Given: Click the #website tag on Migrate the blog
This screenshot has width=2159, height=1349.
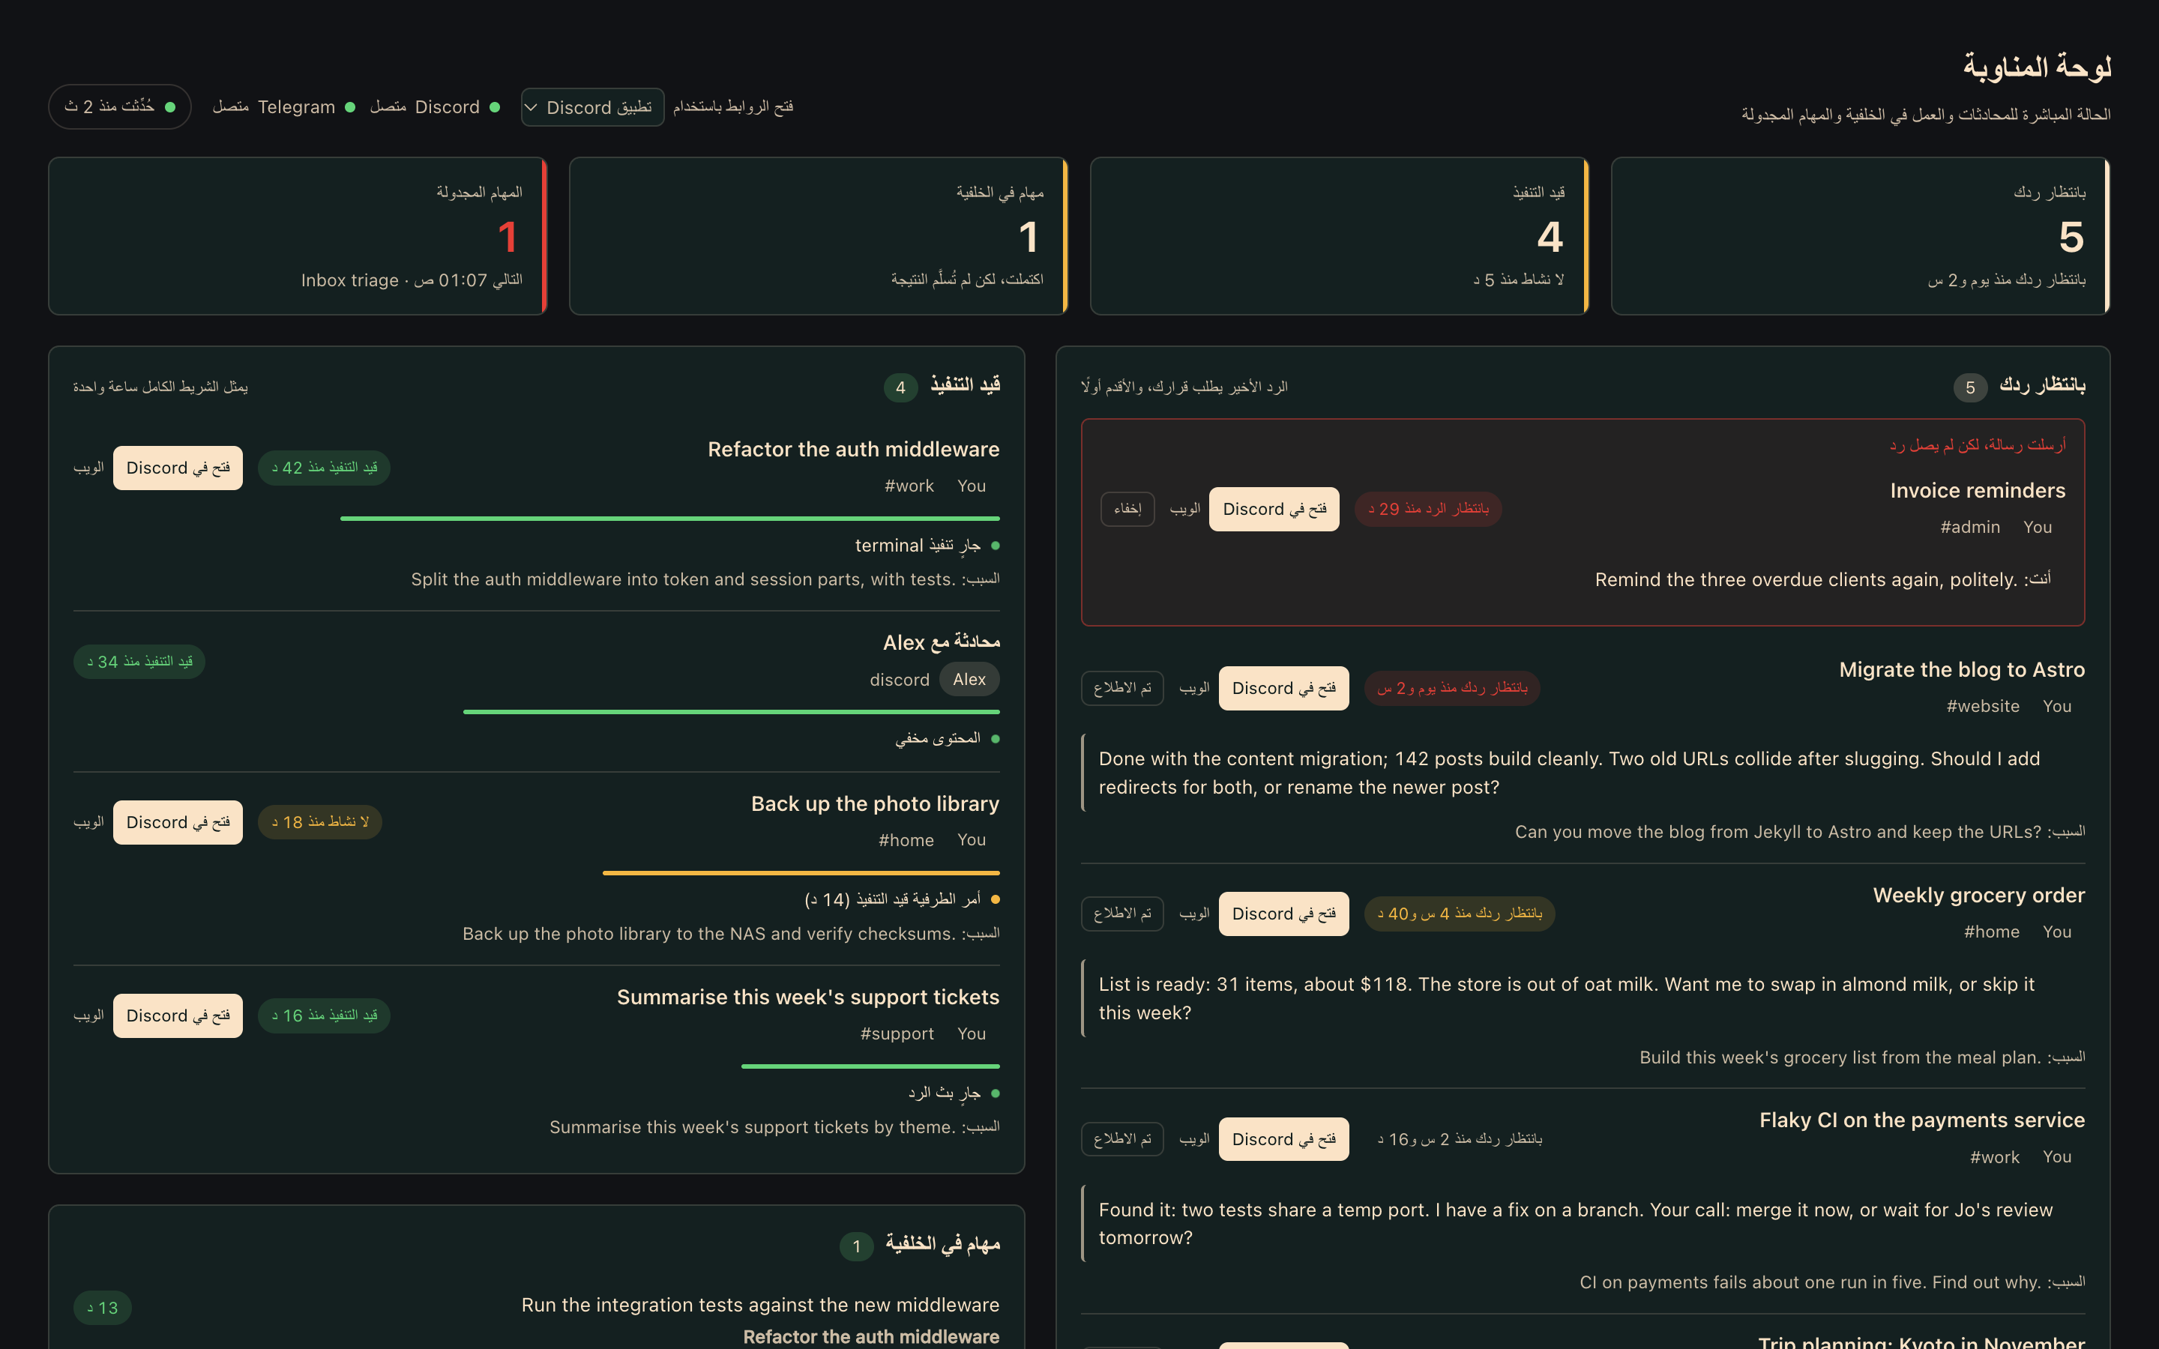Looking at the screenshot, I should (1982, 707).
